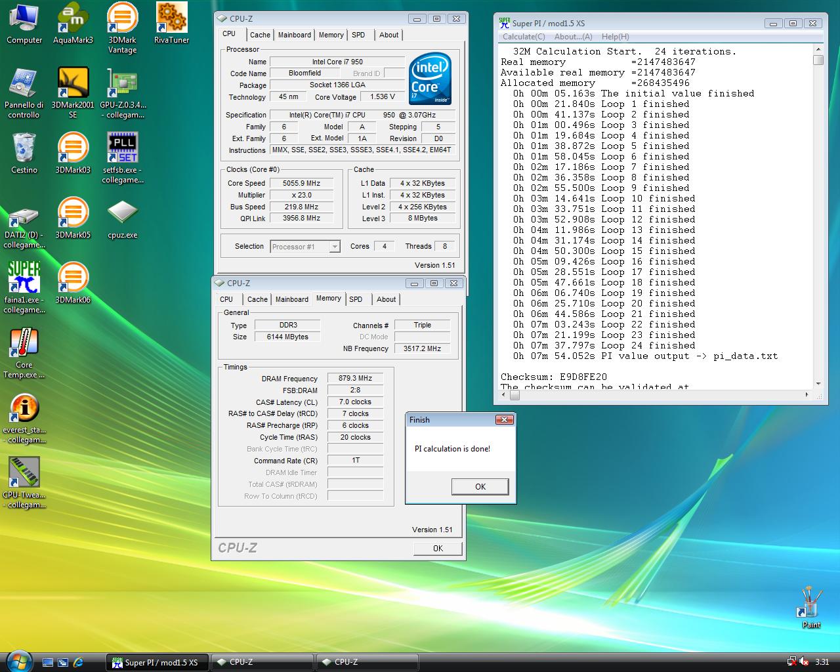Launch 3DMark2001 SE shortcut
The width and height of the screenshot is (840, 672).
[73, 93]
